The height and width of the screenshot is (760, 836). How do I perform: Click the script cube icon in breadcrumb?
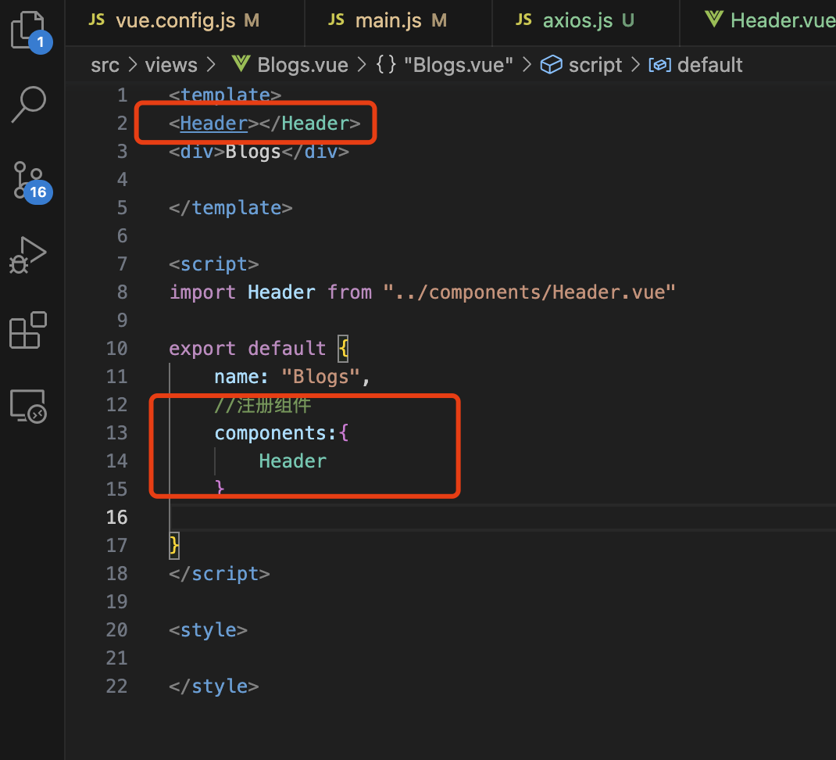[552, 65]
